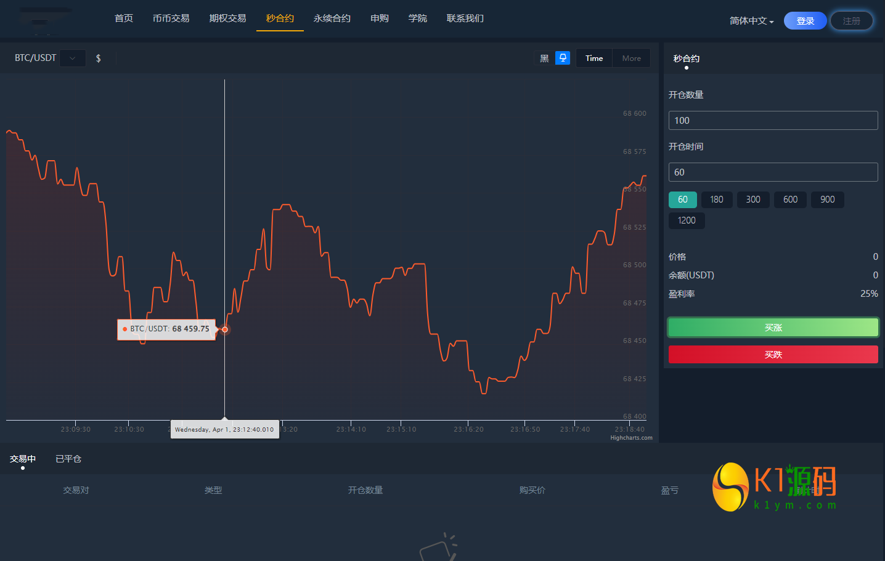This screenshot has height=561, width=885.
Task: Open the More chart interval dropdown
Action: [630, 57]
